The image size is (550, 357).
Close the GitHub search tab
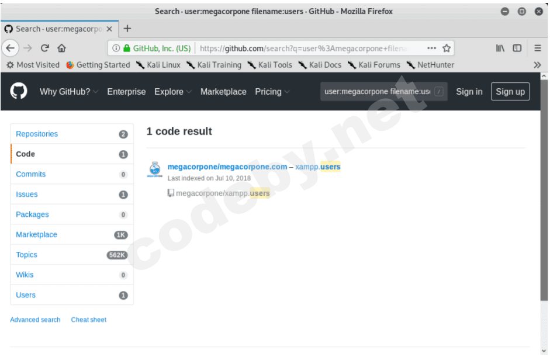(x=109, y=29)
